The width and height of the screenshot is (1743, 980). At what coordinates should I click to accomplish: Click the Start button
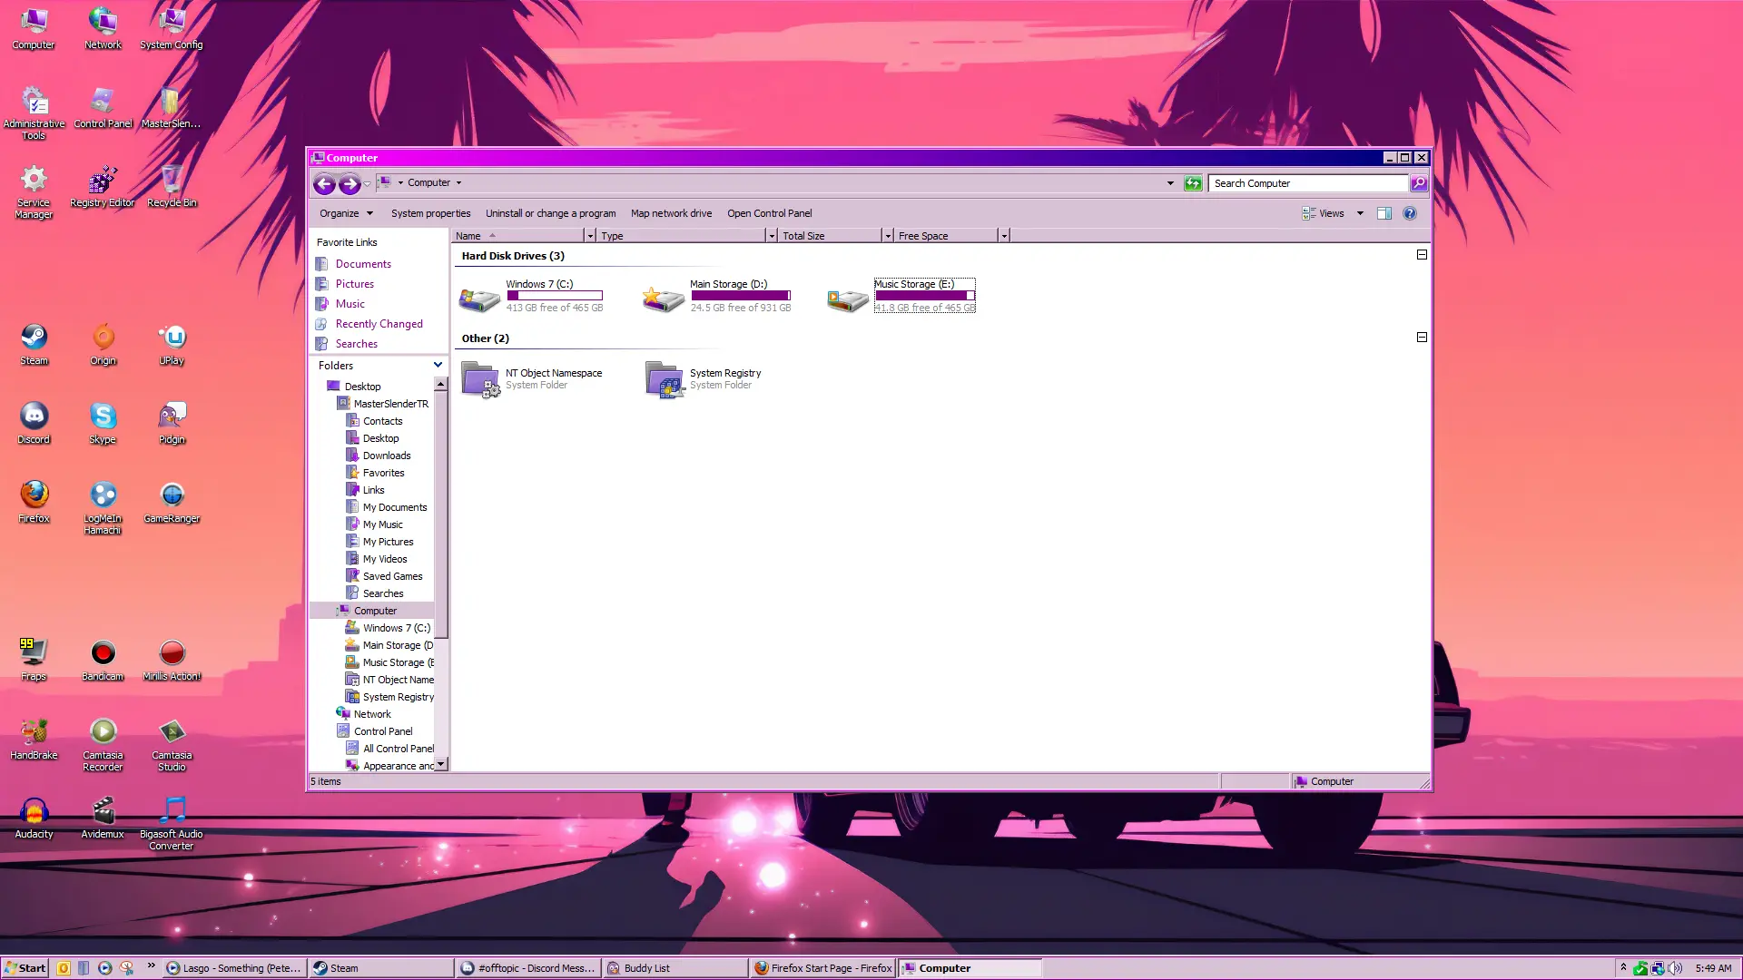pos(25,968)
